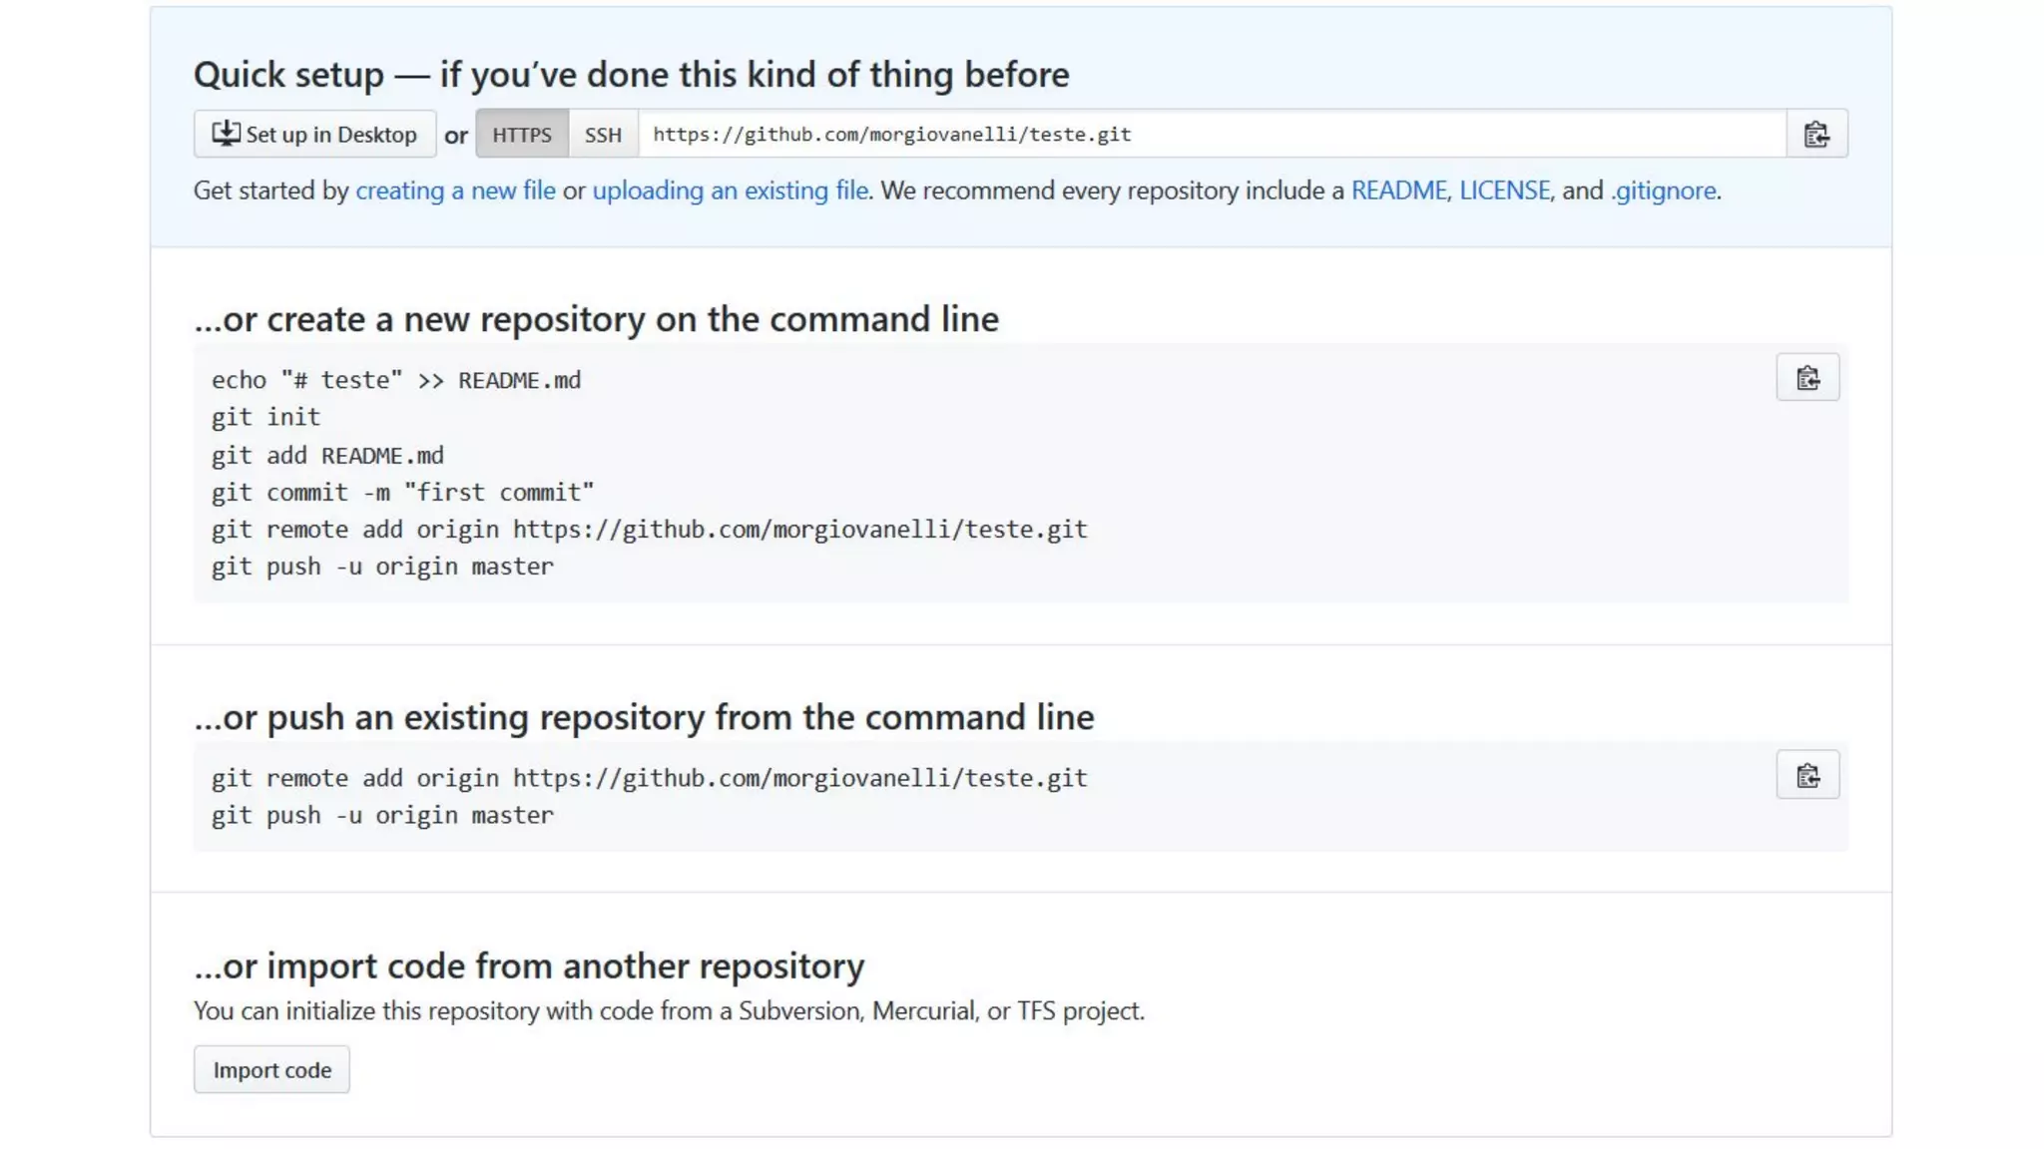This screenshot has height=1149, width=2044.
Task: Open the README link
Action: 1398,191
